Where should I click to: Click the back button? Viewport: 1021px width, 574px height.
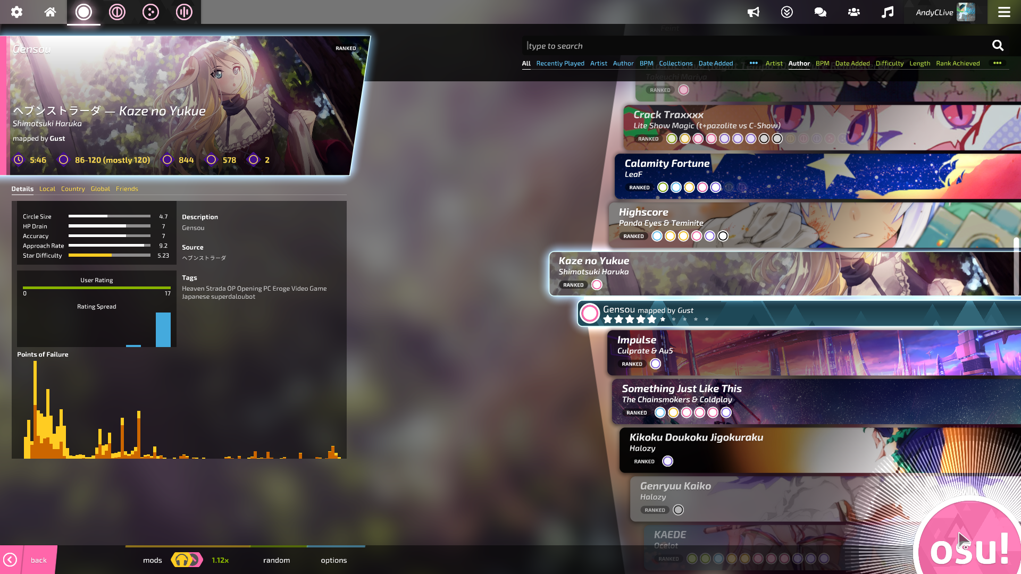[32, 560]
